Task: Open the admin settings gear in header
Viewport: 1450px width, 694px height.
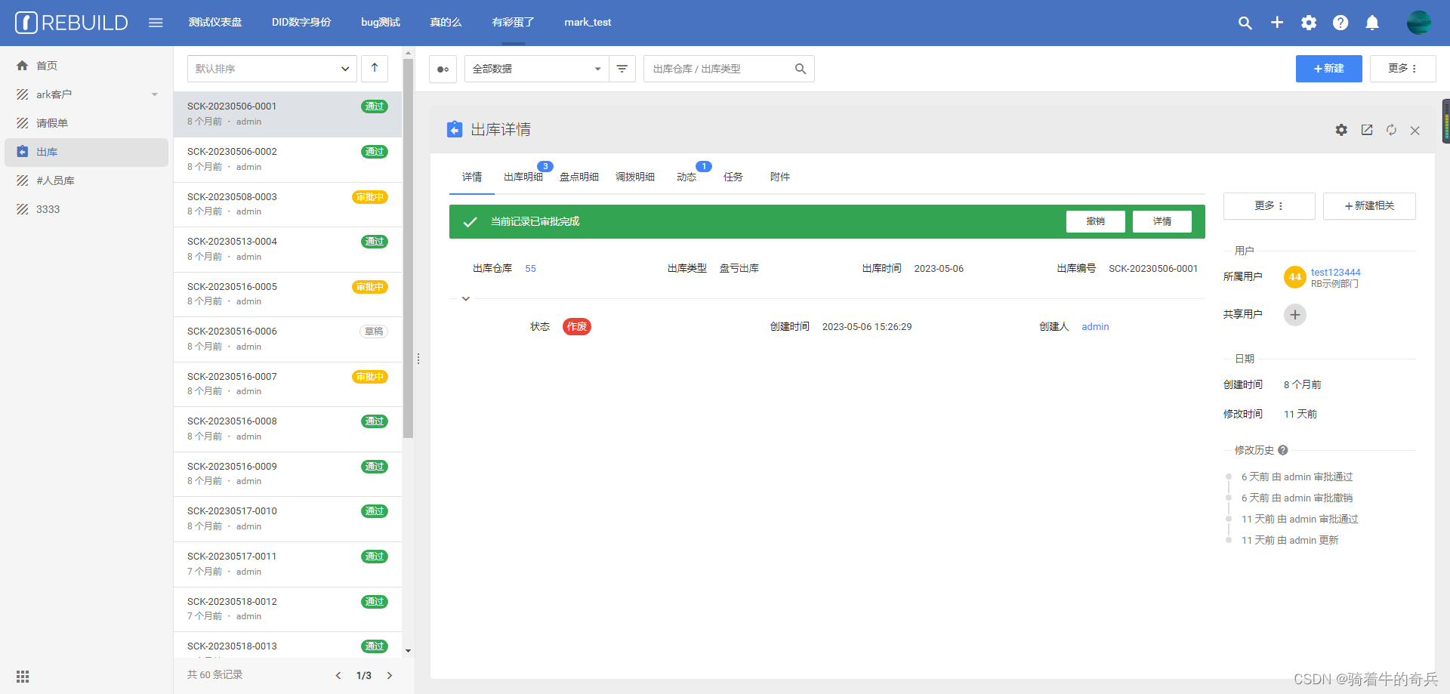Action: tap(1309, 23)
